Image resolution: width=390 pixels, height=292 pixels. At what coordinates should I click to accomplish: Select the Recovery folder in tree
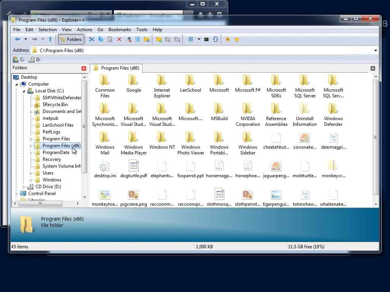(x=51, y=159)
